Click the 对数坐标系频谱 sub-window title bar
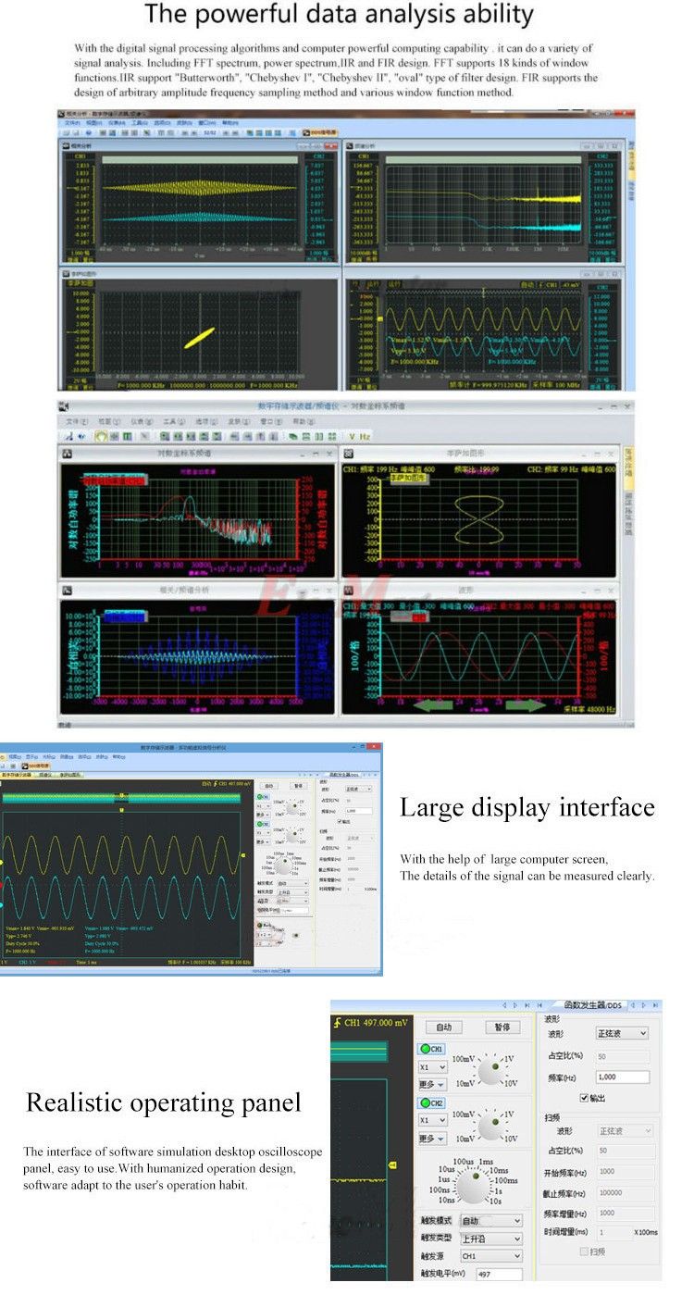 [x=198, y=454]
